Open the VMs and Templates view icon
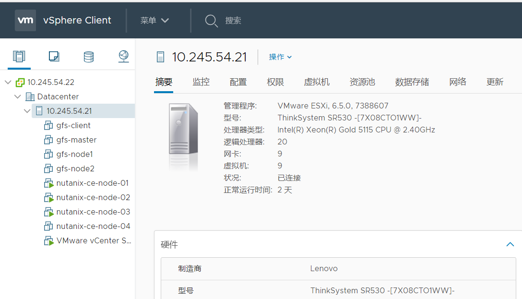The width and height of the screenshot is (522, 299). pyautogui.click(x=54, y=56)
